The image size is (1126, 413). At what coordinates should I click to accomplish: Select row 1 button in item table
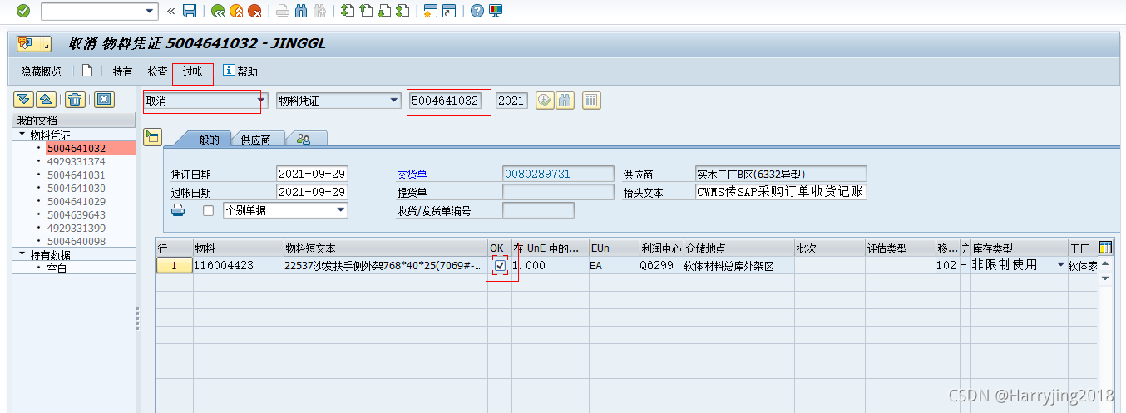point(174,265)
